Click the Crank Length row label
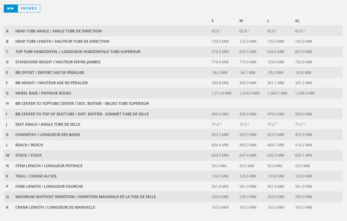Screen dimensions: 347x221 click(x=55, y=207)
